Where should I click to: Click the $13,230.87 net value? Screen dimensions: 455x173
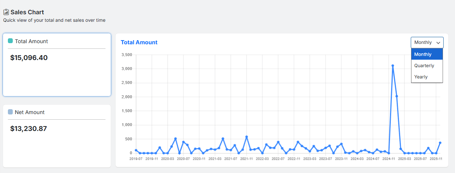[x=29, y=129]
